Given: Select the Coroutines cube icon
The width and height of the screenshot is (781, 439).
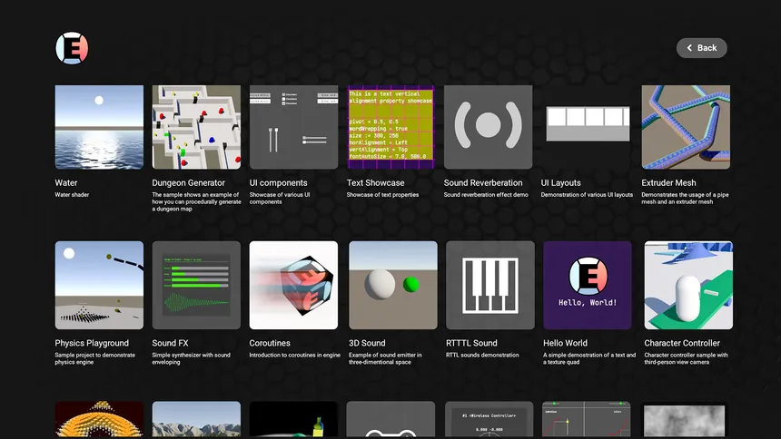Looking at the screenshot, I should pyautogui.click(x=293, y=285).
